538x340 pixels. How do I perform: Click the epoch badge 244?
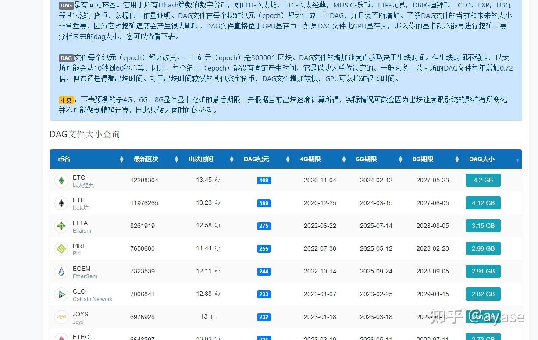pos(264,272)
